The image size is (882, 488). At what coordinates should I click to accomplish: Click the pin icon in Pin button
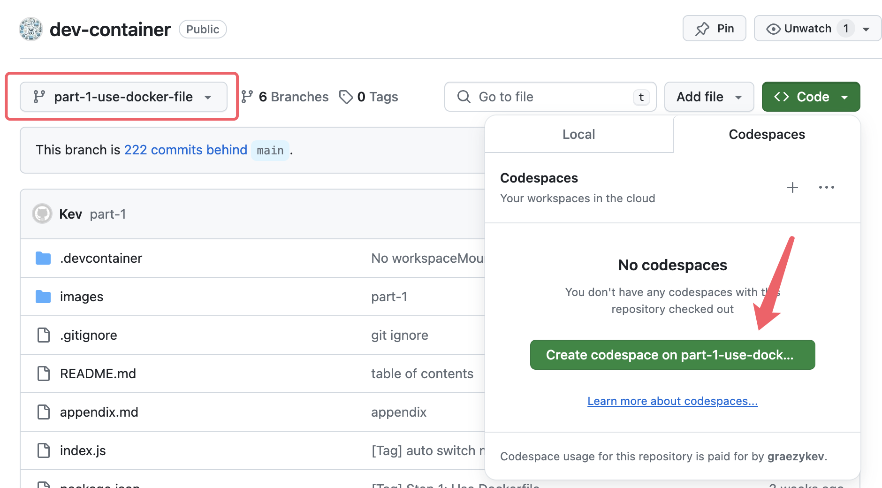pos(702,29)
